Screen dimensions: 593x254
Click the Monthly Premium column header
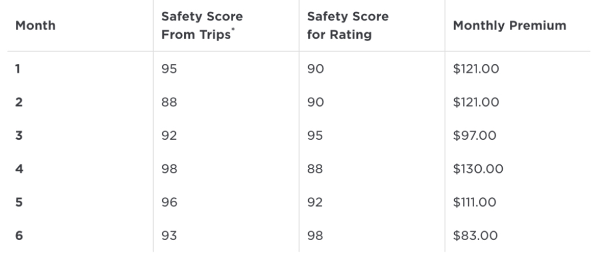509,26
